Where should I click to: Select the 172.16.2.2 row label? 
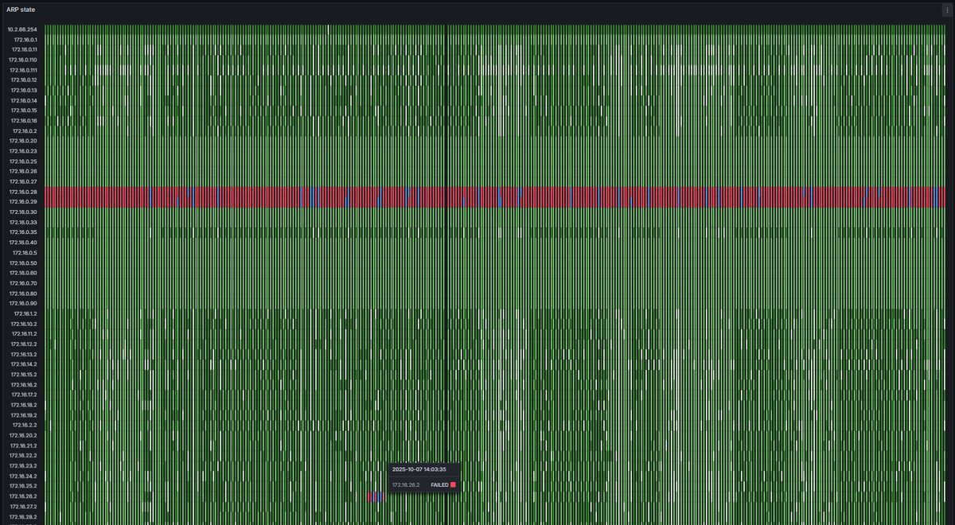[25, 426]
